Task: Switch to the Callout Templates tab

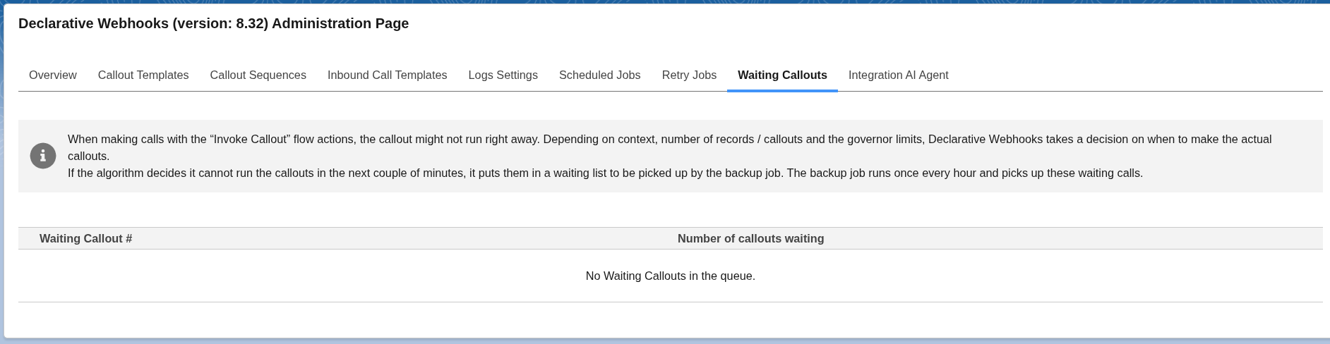Action: 143,75
